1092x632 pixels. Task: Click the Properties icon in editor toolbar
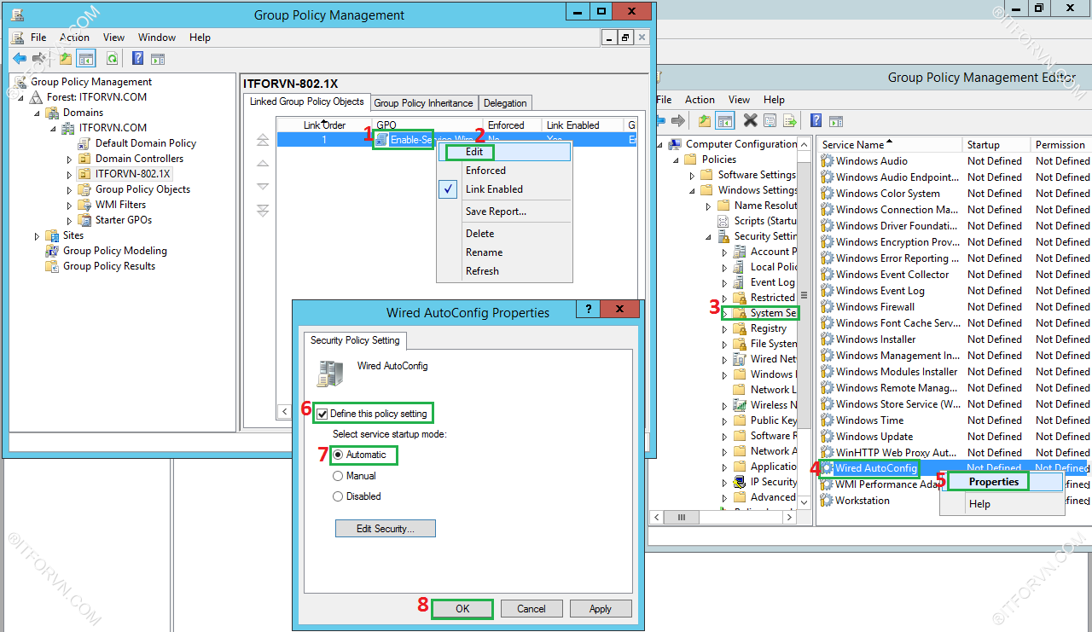click(x=770, y=121)
